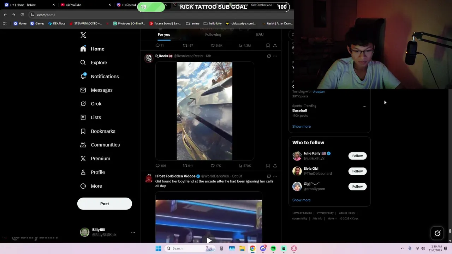Show hidden system tray icons
The width and height of the screenshot is (452, 254).
(x=402, y=248)
